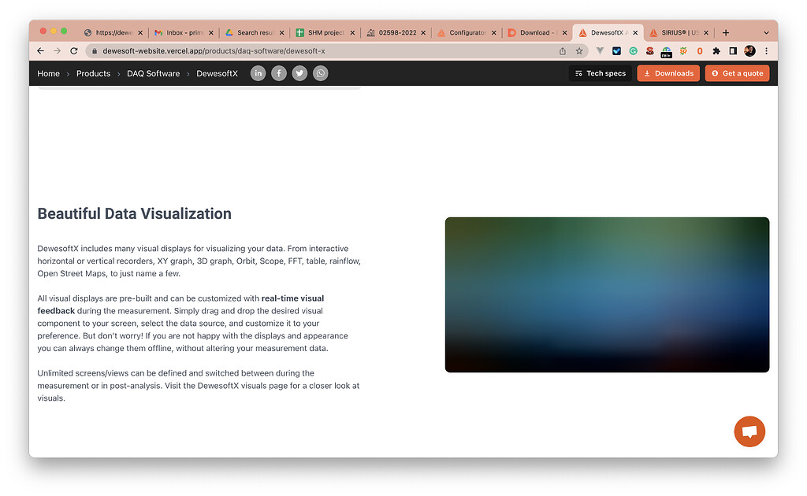
Task: Open Chrome's three-dot menu
Action: point(766,50)
